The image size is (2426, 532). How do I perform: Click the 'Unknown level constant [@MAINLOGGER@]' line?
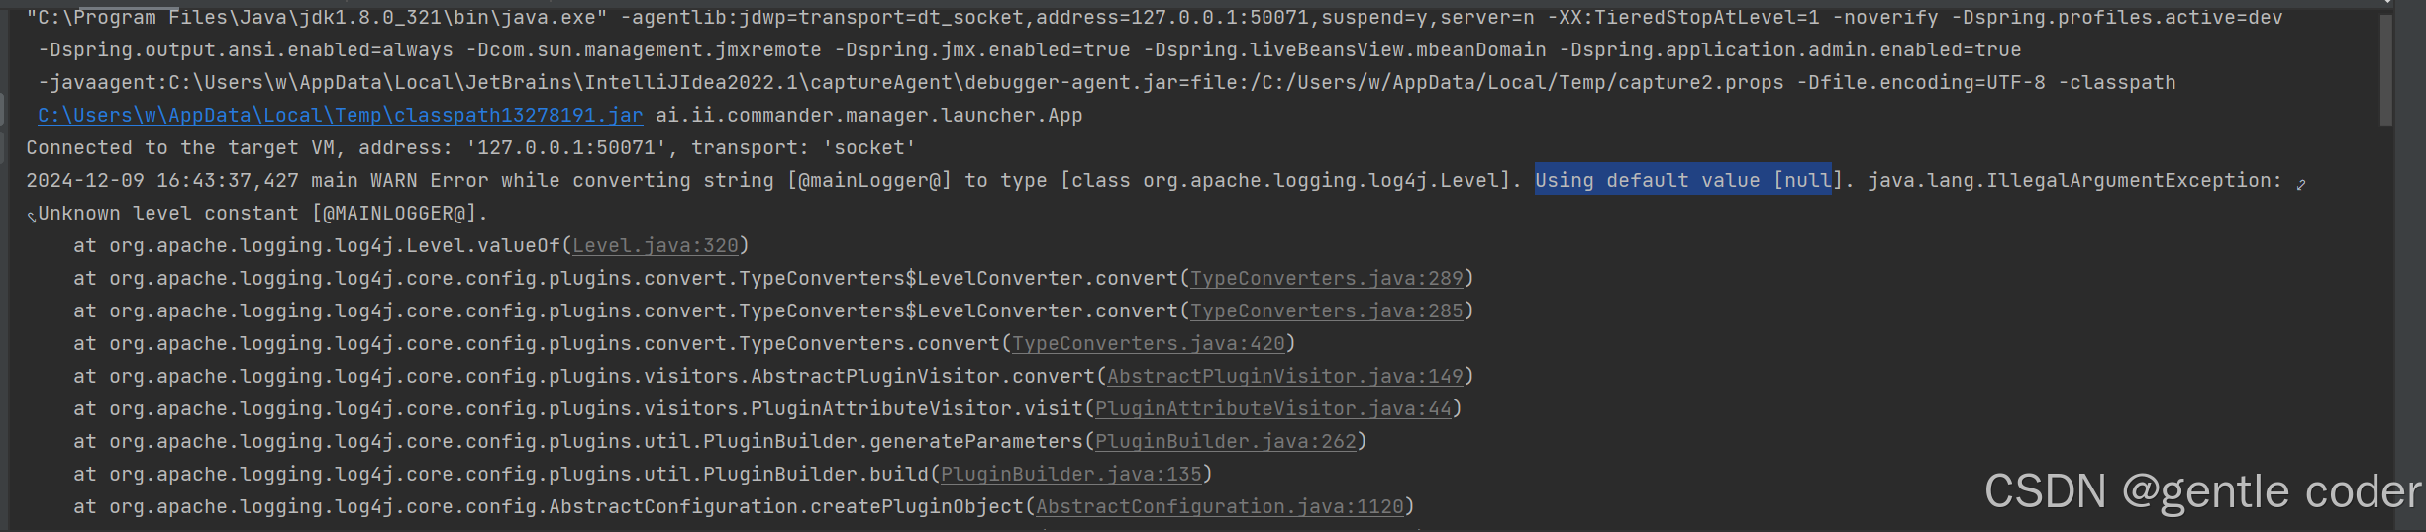coord(263,213)
